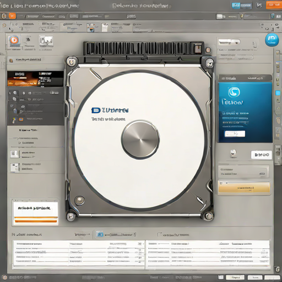Screen dimensions: 282x282
Task: Select the blue square in the right vertical strip
Action: click(278, 93)
